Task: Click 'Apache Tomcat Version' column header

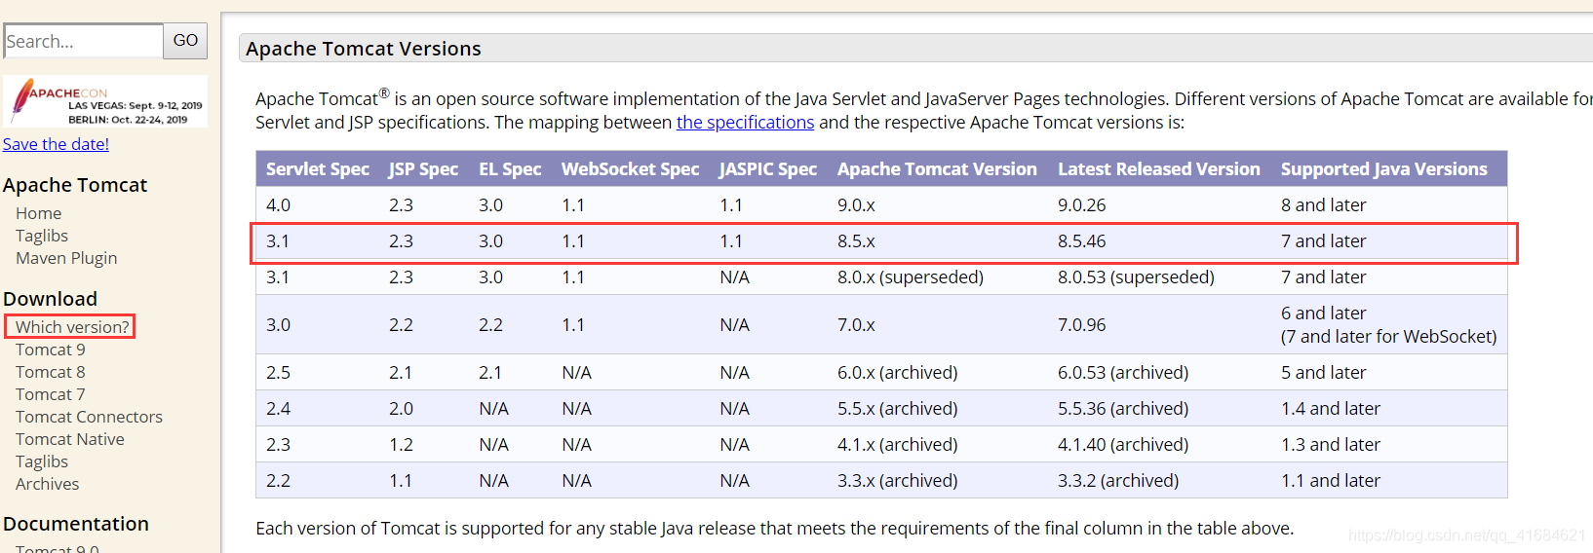Action: (937, 169)
